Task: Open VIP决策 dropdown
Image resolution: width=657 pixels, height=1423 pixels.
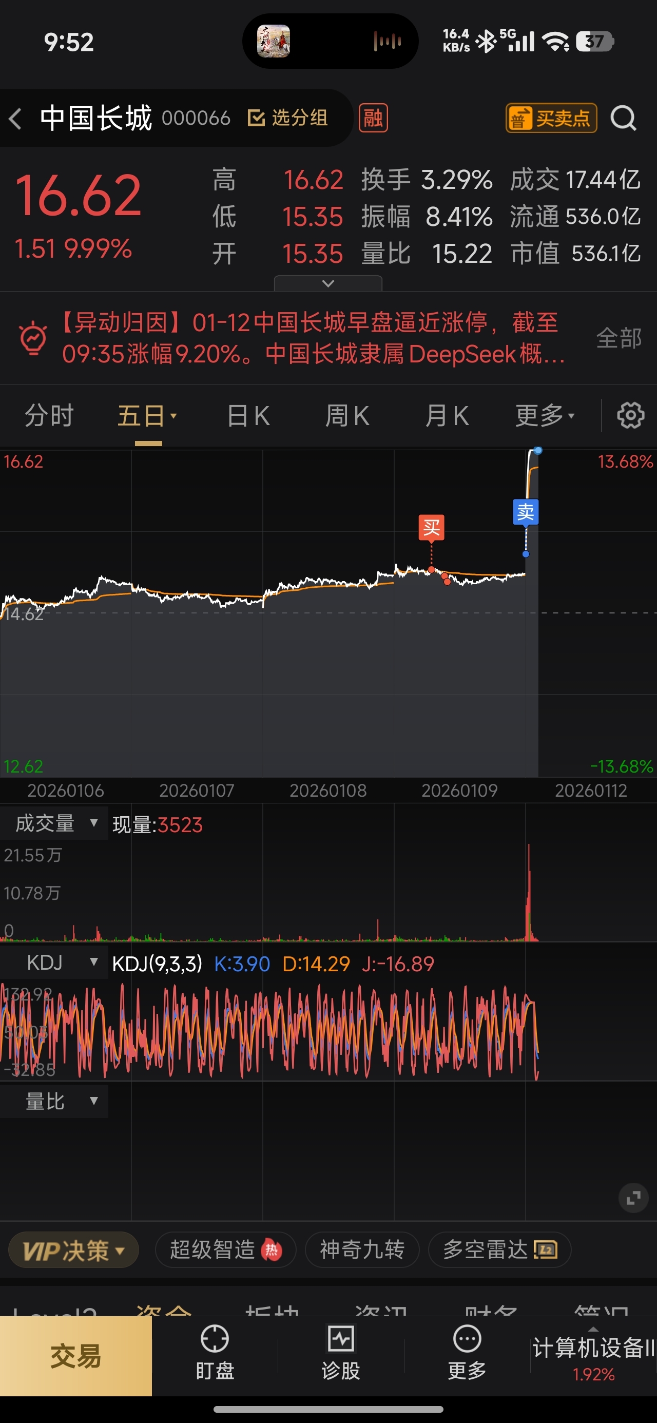Action: point(73,1249)
